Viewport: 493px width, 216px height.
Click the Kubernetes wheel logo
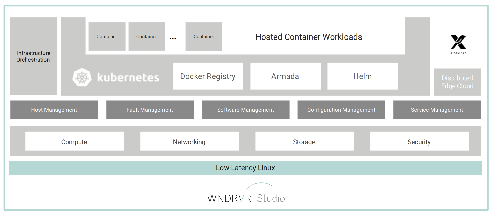pos(82,77)
